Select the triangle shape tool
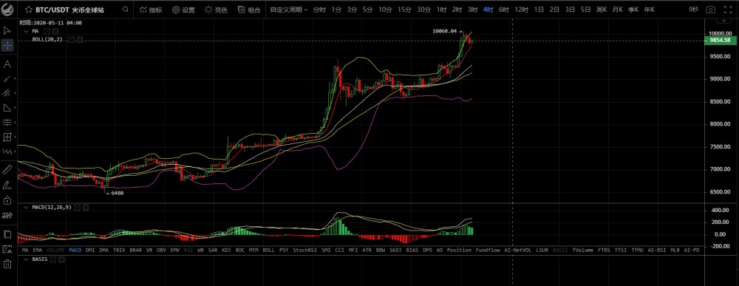The height and width of the screenshot is (286, 739). click(x=7, y=107)
